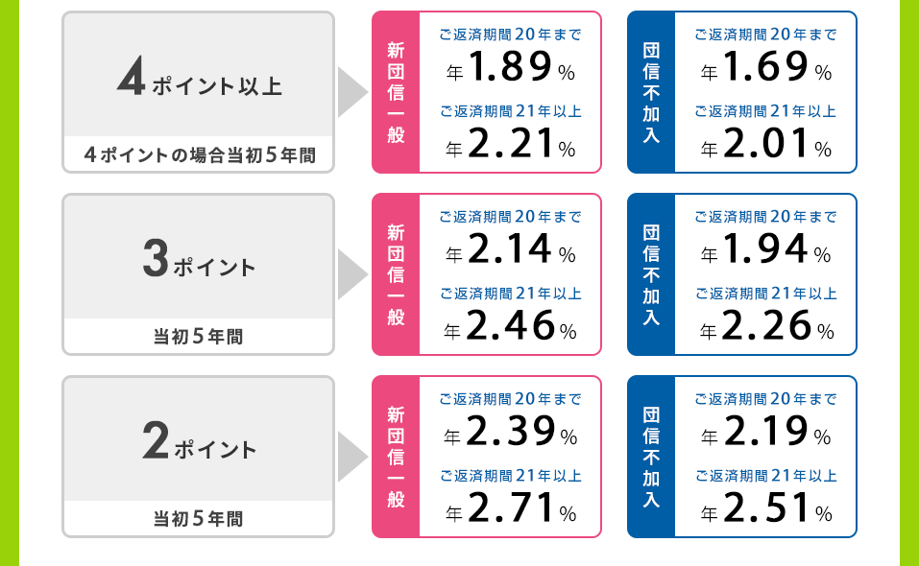919x566 pixels.
Task: Click the gray arrow beside 2ポイント
Action: (x=352, y=456)
